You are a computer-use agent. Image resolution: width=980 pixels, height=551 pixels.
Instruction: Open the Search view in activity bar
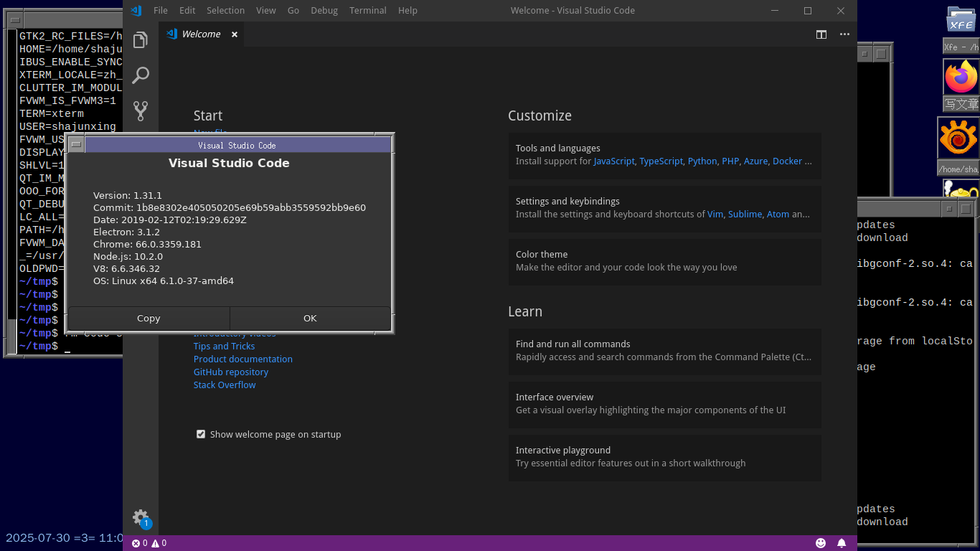point(141,75)
